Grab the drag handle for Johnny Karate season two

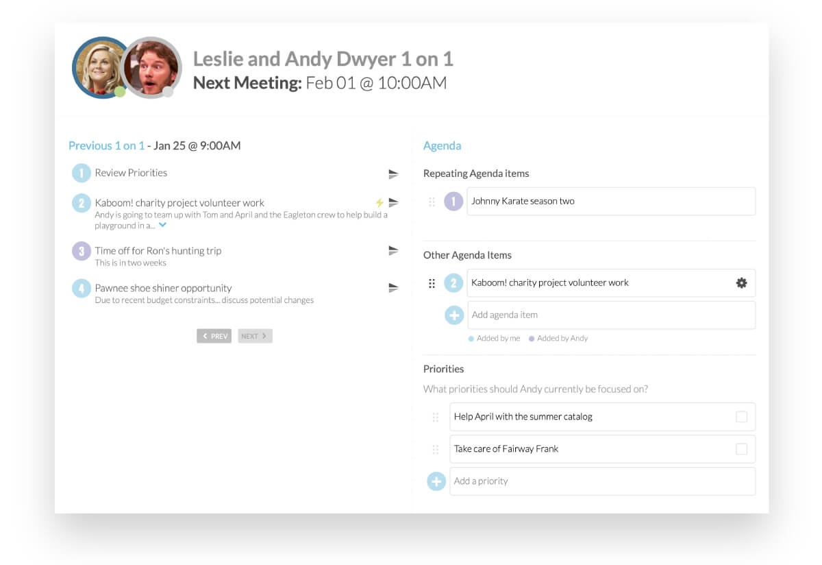point(434,201)
